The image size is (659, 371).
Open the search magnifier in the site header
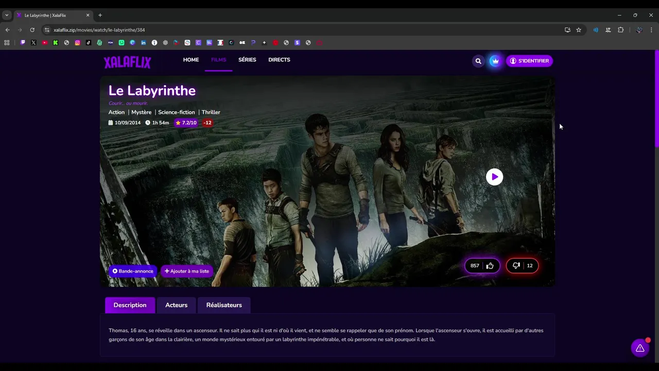(478, 61)
